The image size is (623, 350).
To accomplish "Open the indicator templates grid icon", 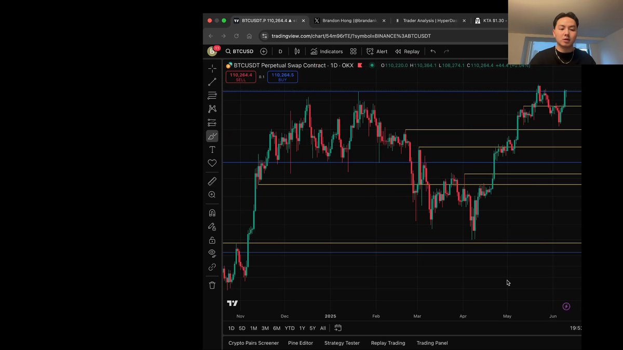I will click(354, 51).
